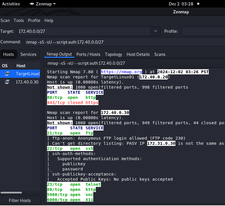This screenshot has height=206, width=225.
Task: Open the Target history dropdown arrow
Action: click(x=155, y=31)
